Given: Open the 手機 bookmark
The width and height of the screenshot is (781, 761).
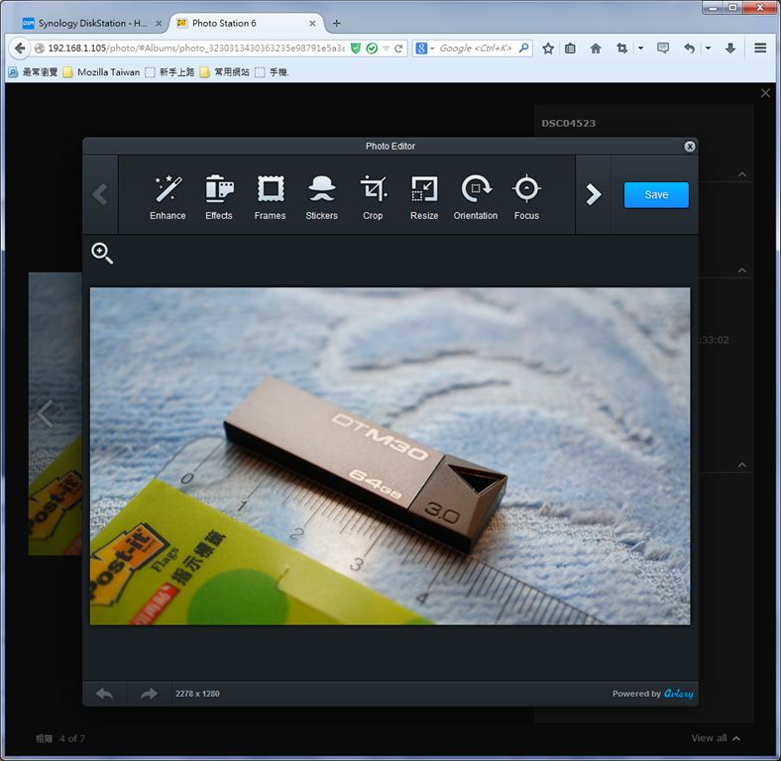Looking at the screenshot, I should pos(272,72).
